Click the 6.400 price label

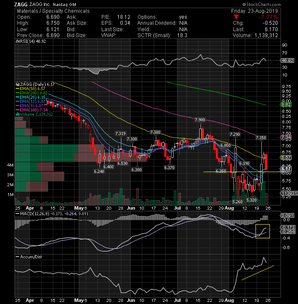(109, 167)
